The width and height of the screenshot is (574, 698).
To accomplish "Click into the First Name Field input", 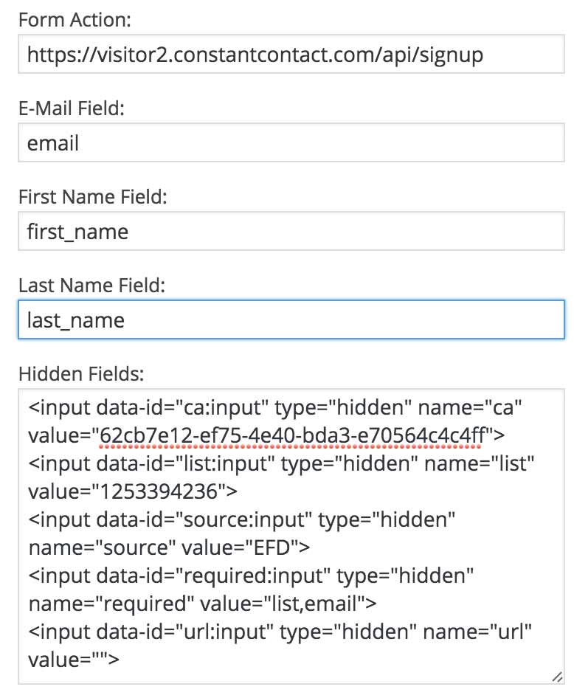I will coord(291,231).
